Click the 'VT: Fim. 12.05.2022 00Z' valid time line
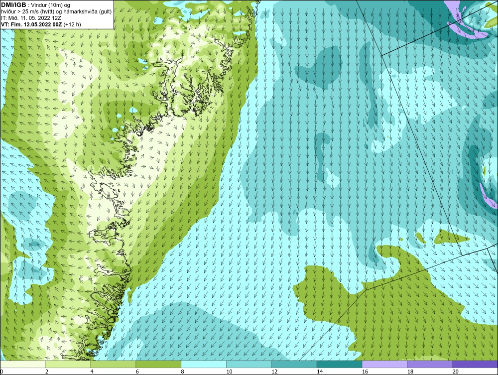The height and width of the screenshot is (375, 498). (32, 24)
